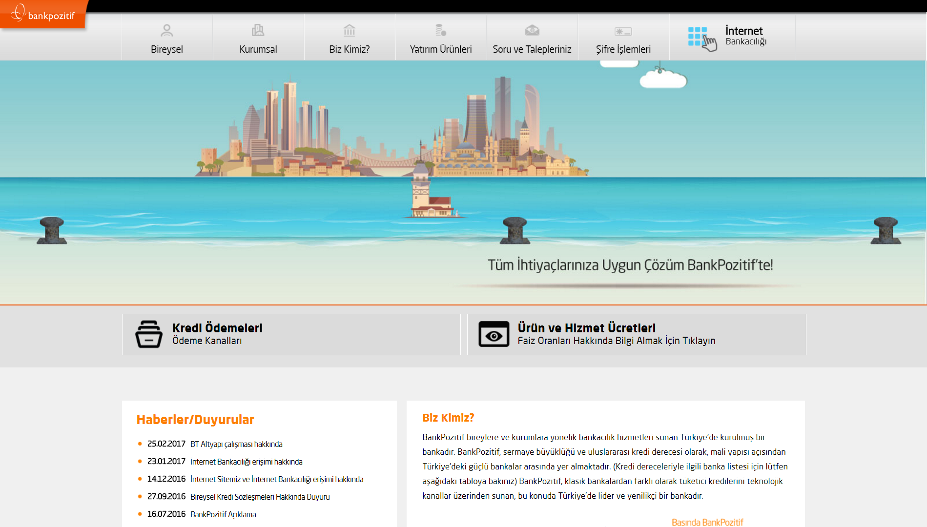Click the date 25.02.2017
The width and height of the screenshot is (927, 527).
(x=166, y=444)
